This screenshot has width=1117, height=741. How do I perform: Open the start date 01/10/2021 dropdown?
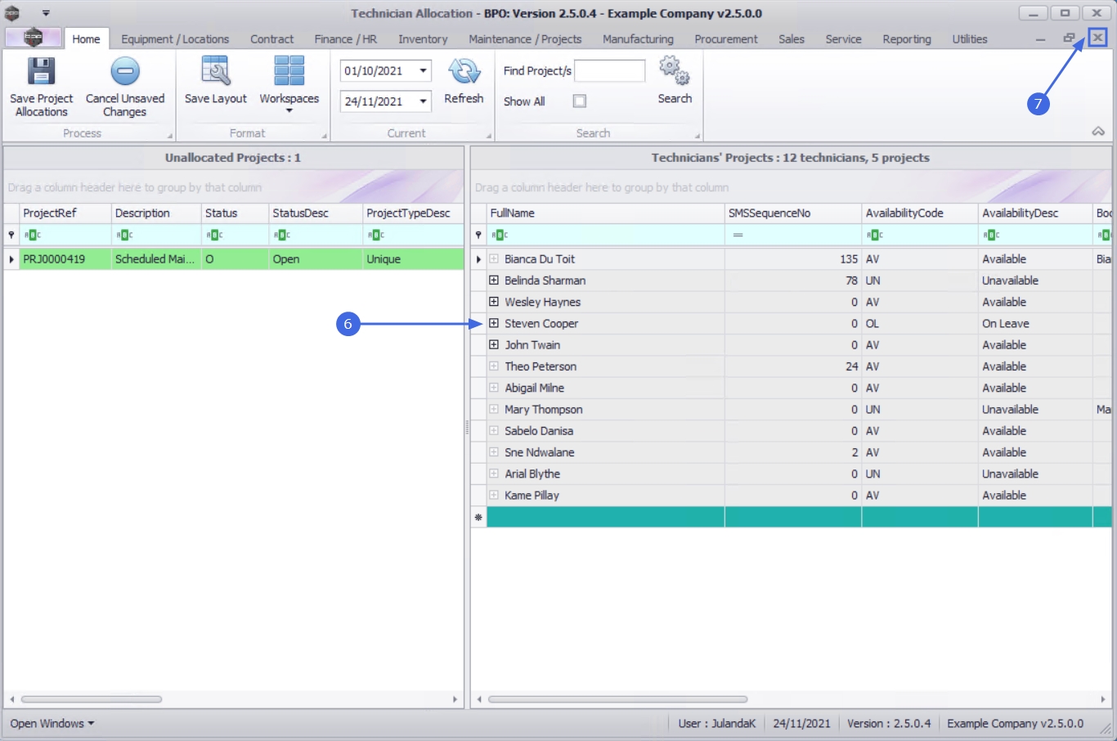423,70
